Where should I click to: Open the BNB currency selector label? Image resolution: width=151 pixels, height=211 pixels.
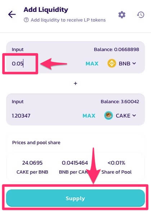tap(124, 64)
